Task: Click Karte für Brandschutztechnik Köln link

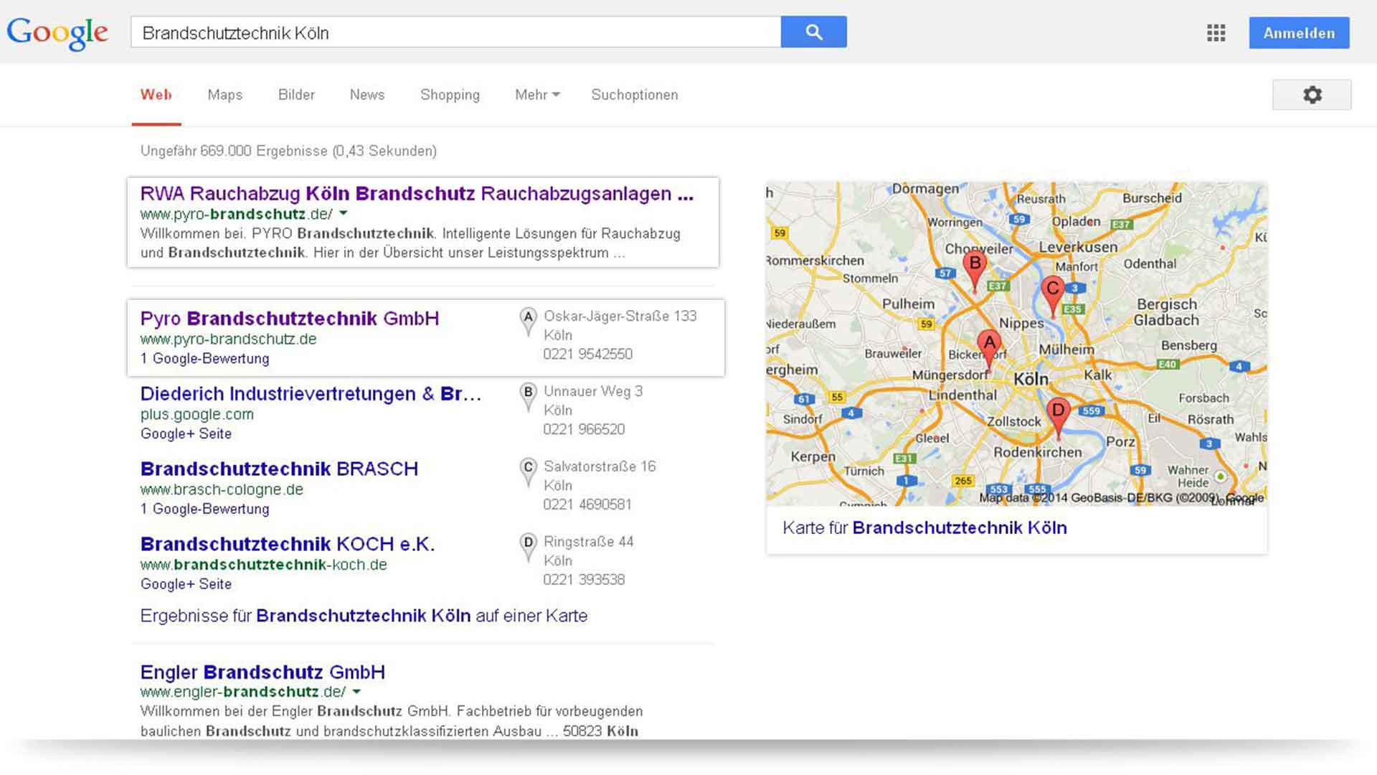Action: coord(924,528)
